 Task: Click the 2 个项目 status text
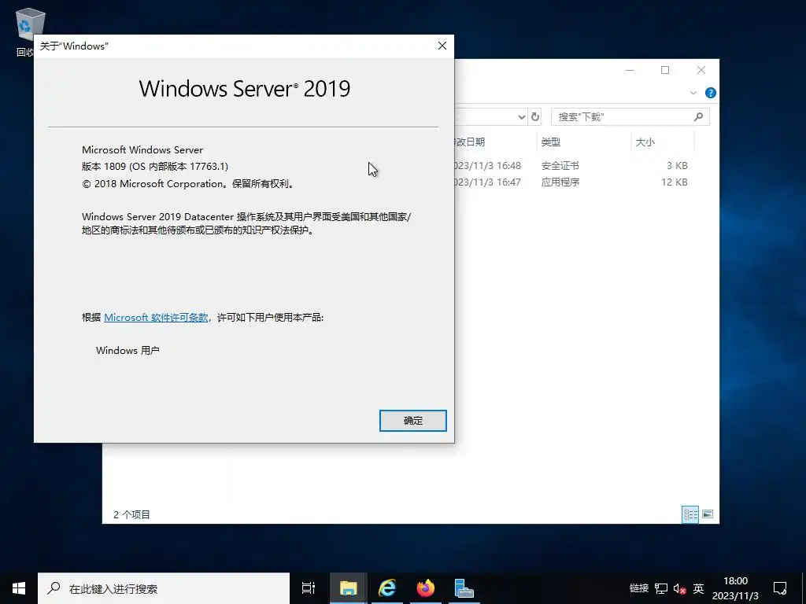(x=131, y=514)
